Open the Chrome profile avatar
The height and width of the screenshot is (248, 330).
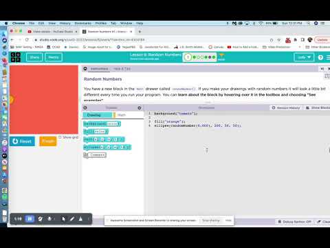coord(310,40)
